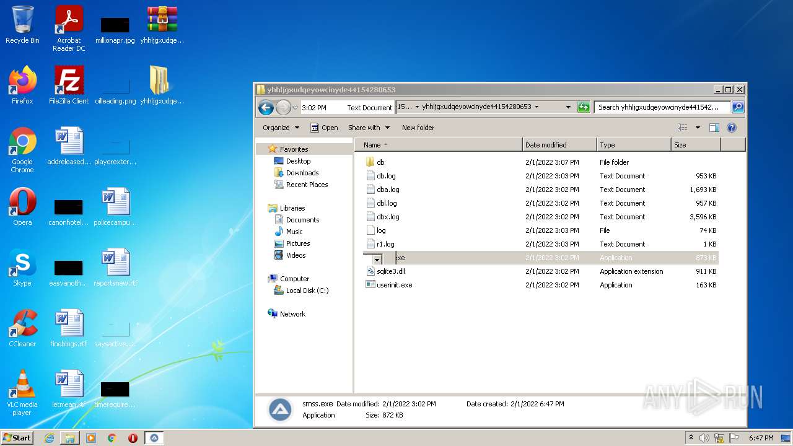Click the search folder input field

click(662, 107)
